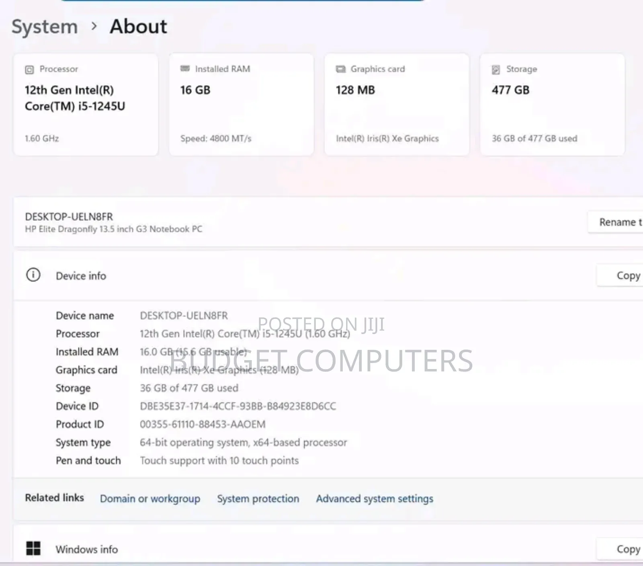Open the Installed RAM summary card

[x=241, y=105]
